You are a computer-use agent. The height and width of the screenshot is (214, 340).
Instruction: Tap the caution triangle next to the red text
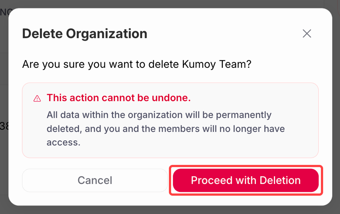pyautogui.click(x=37, y=98)
